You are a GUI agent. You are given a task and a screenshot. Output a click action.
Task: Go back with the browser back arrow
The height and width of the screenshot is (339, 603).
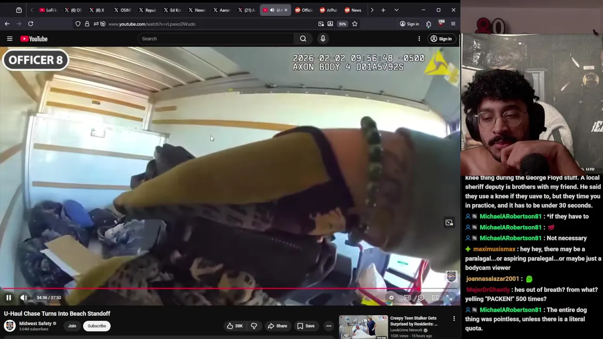7,24
